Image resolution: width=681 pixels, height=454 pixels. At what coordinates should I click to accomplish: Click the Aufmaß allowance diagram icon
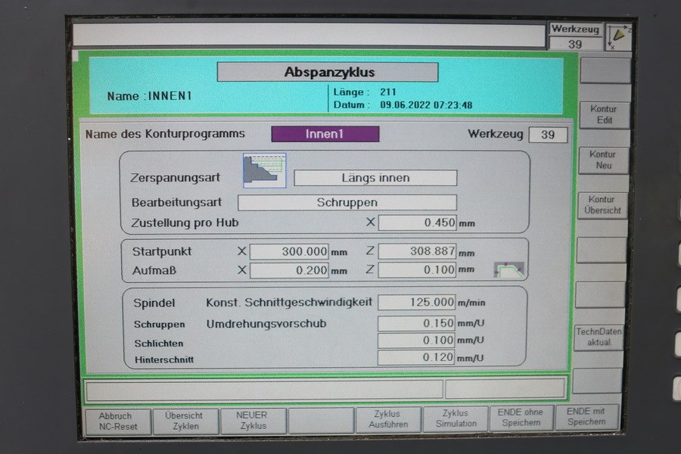tap(508, 269)
